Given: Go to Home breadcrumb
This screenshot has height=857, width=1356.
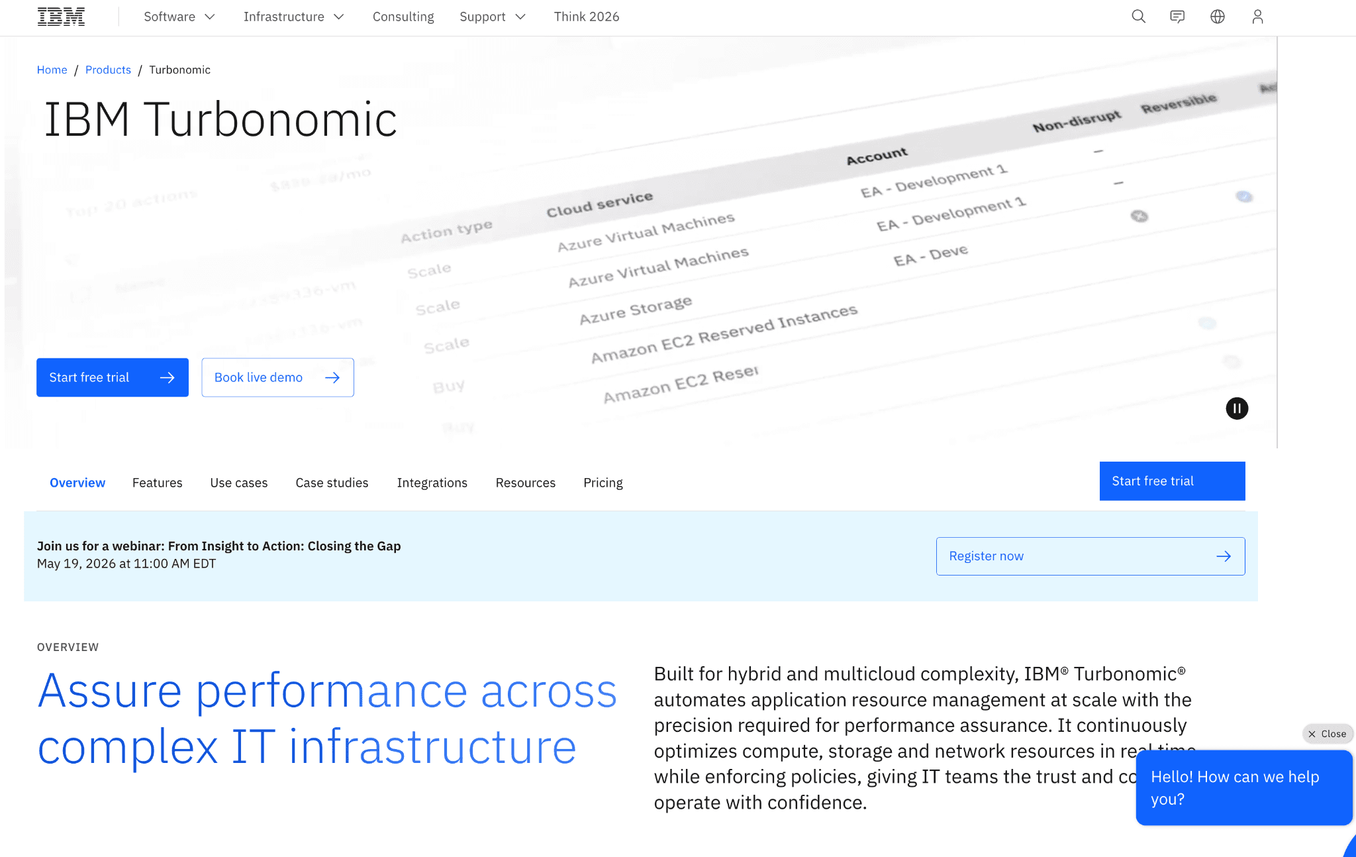Looking at the screenshot, I should point(52,70).
